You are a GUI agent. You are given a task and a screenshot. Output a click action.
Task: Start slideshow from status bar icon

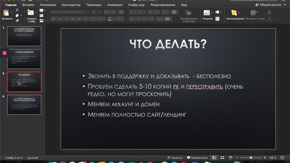click(231, 158)
